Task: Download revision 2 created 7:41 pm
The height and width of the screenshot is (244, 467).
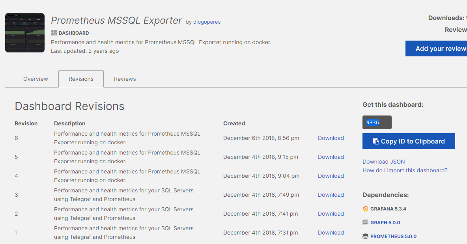Action: point(331,214)
